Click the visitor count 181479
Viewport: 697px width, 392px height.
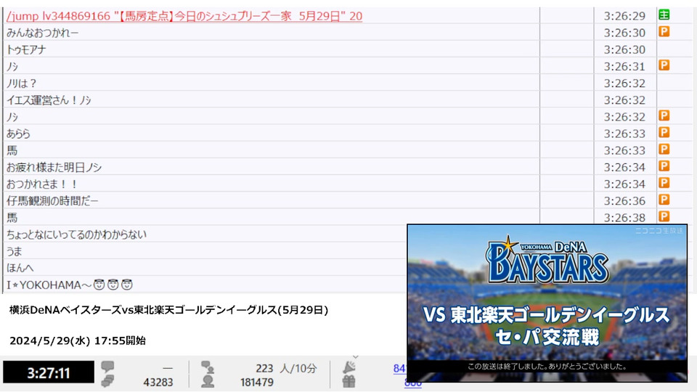[x=257, y=383]
